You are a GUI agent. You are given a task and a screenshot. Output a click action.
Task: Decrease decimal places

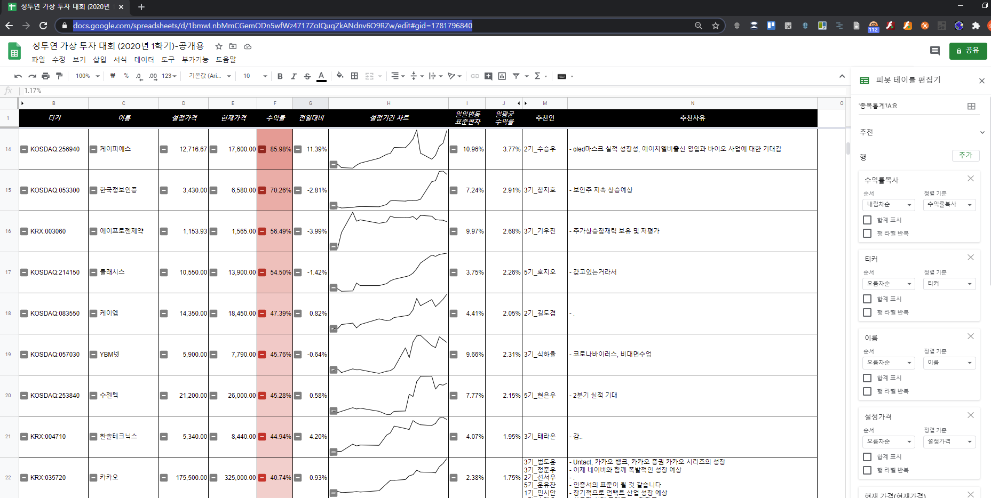(139, 76)
